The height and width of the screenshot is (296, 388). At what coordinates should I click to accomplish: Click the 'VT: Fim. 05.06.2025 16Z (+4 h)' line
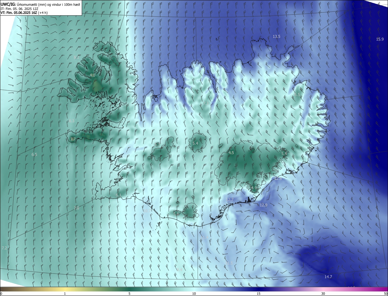tap(24, 13)
